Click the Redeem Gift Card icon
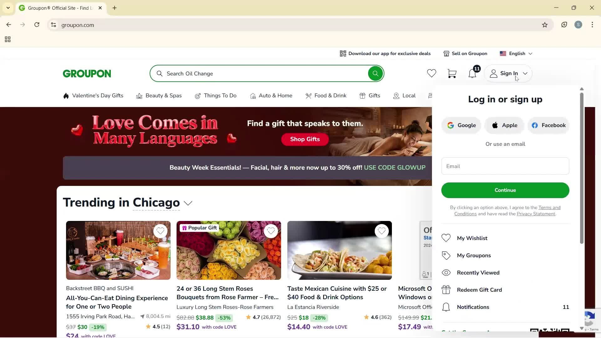The width and height of the screenshot is (601, 338). tap(446, 289)
